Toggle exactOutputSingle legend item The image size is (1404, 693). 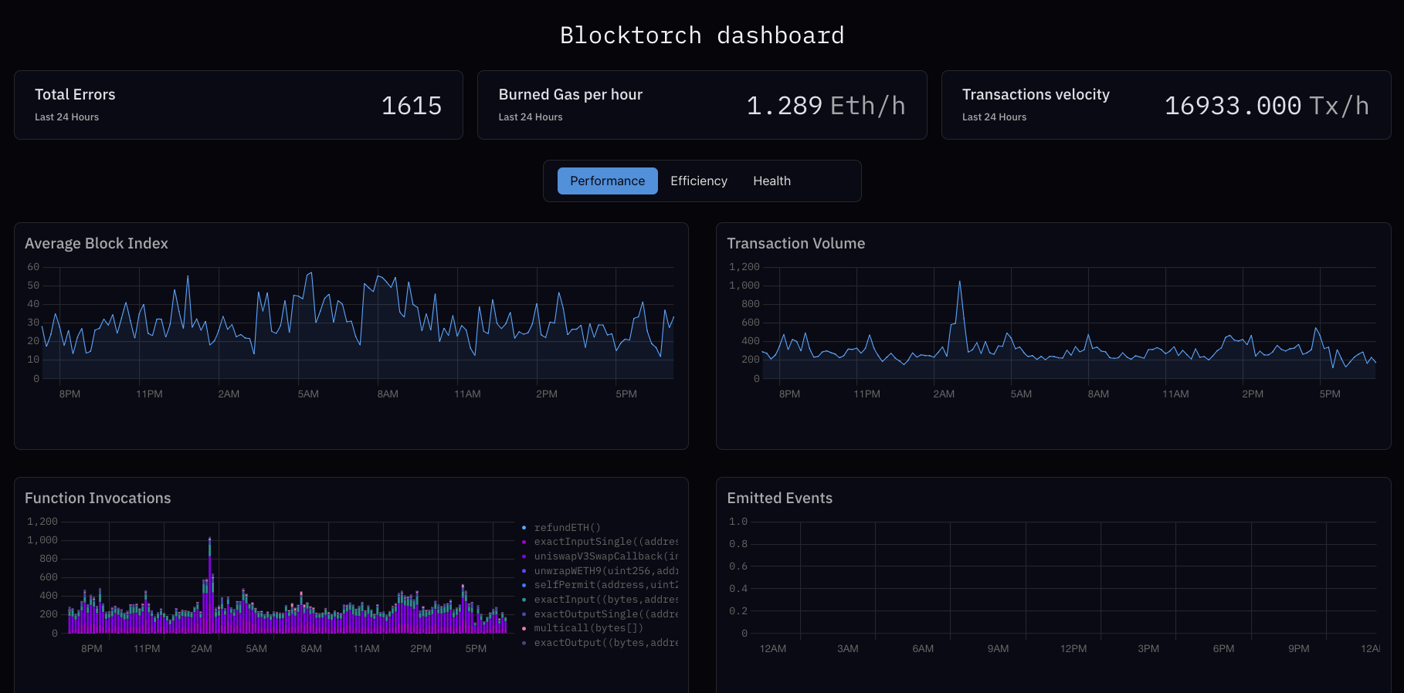[605, 614]
